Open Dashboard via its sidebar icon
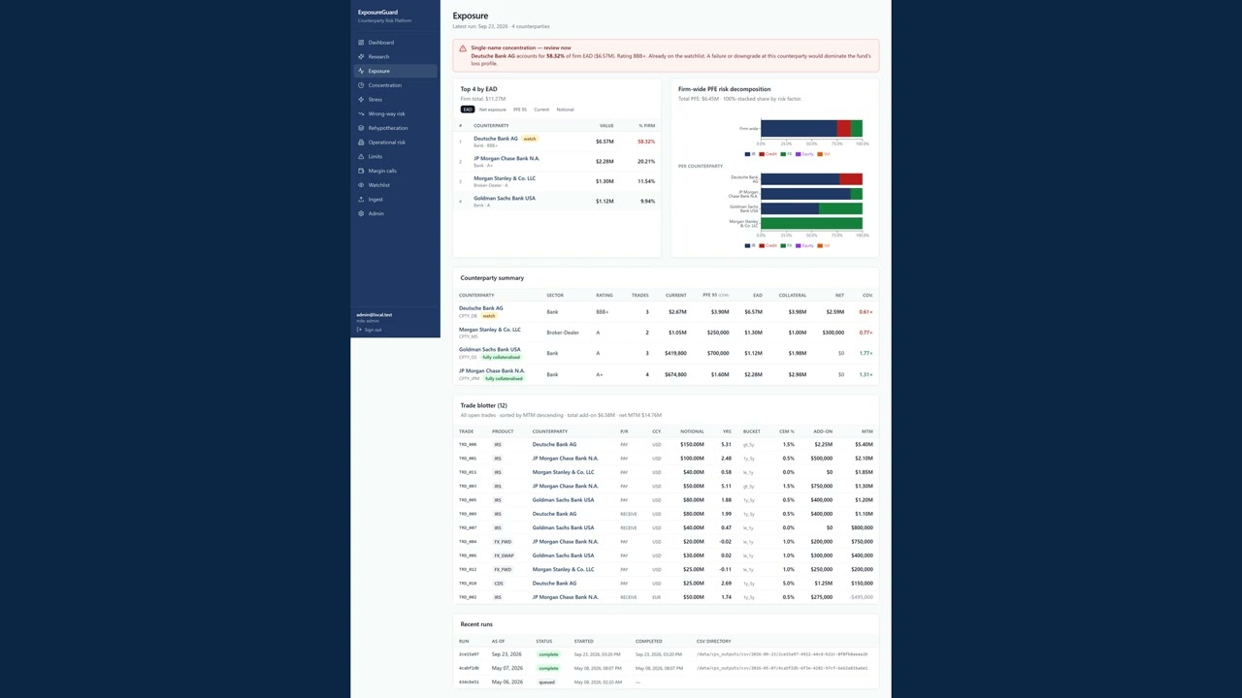 tap(361, 43)
